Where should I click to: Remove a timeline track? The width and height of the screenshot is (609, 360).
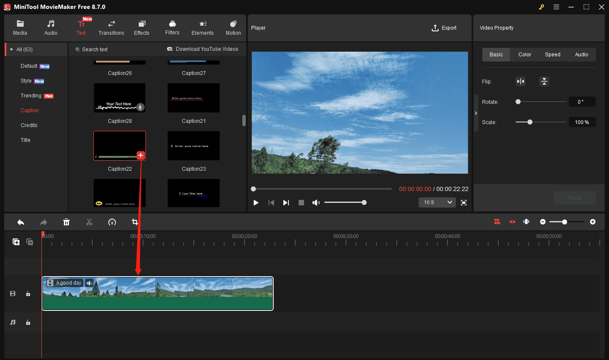coord(30,242)
